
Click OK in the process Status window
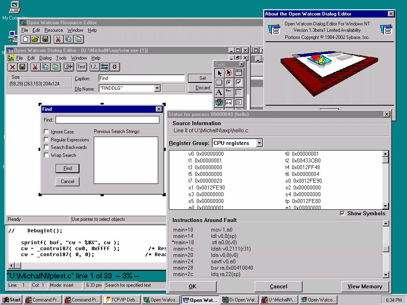coord(193,286)
